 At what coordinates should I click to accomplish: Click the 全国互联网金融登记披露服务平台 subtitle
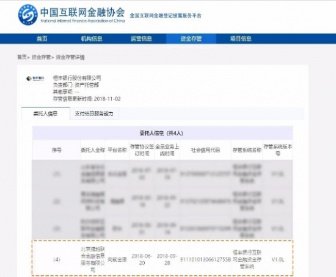point(166,15)
